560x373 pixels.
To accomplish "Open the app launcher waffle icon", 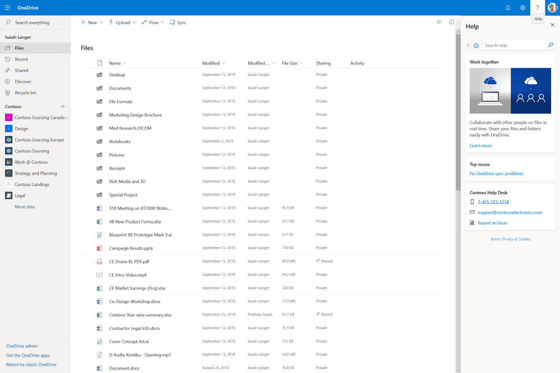I will click(7, 8).
